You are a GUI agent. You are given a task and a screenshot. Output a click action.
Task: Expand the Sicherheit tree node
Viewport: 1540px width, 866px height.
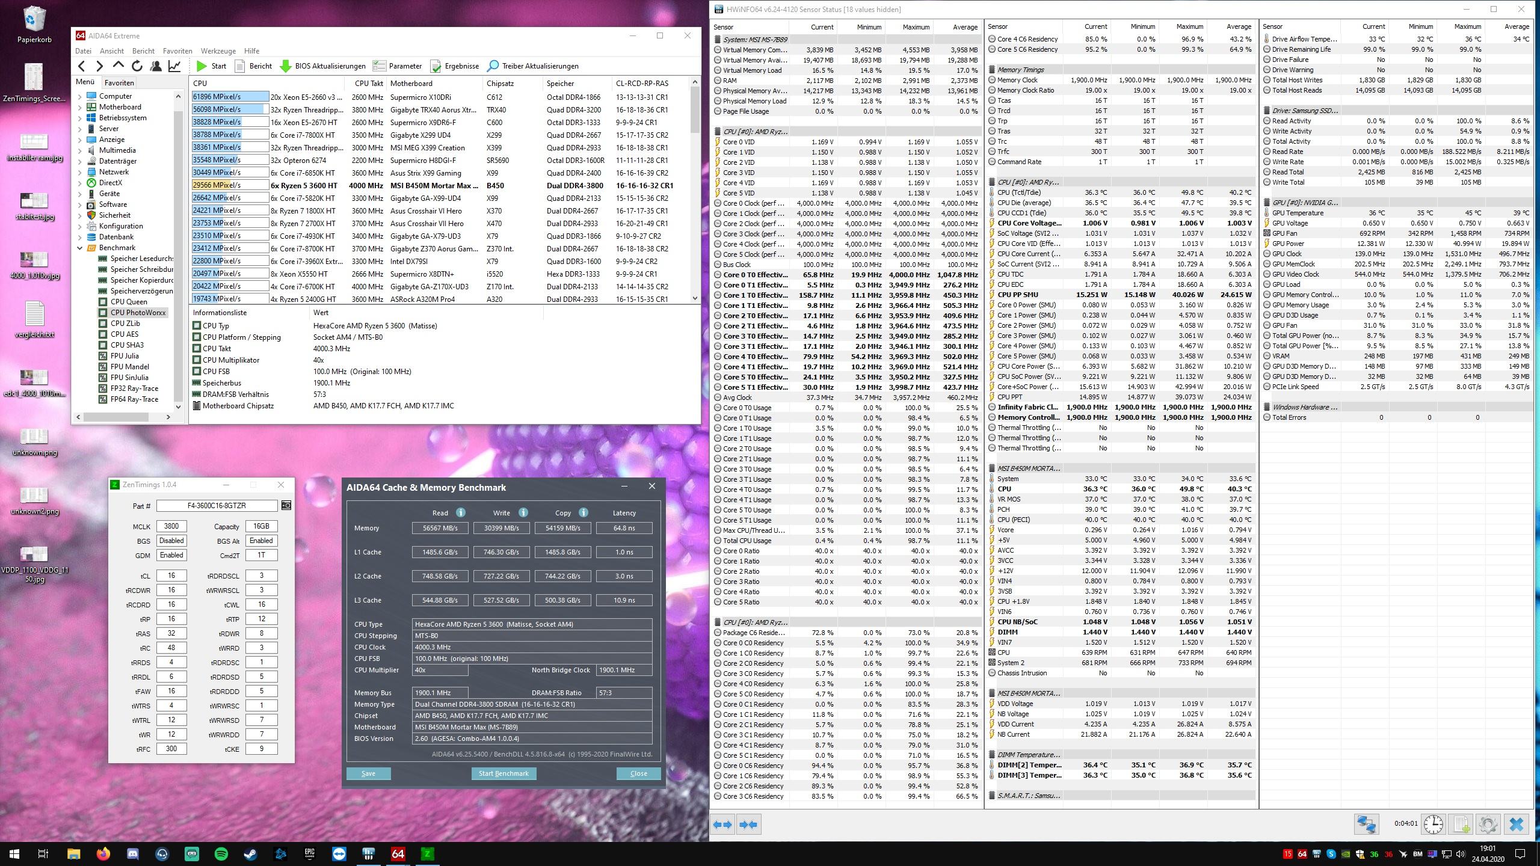click(80, 215)
